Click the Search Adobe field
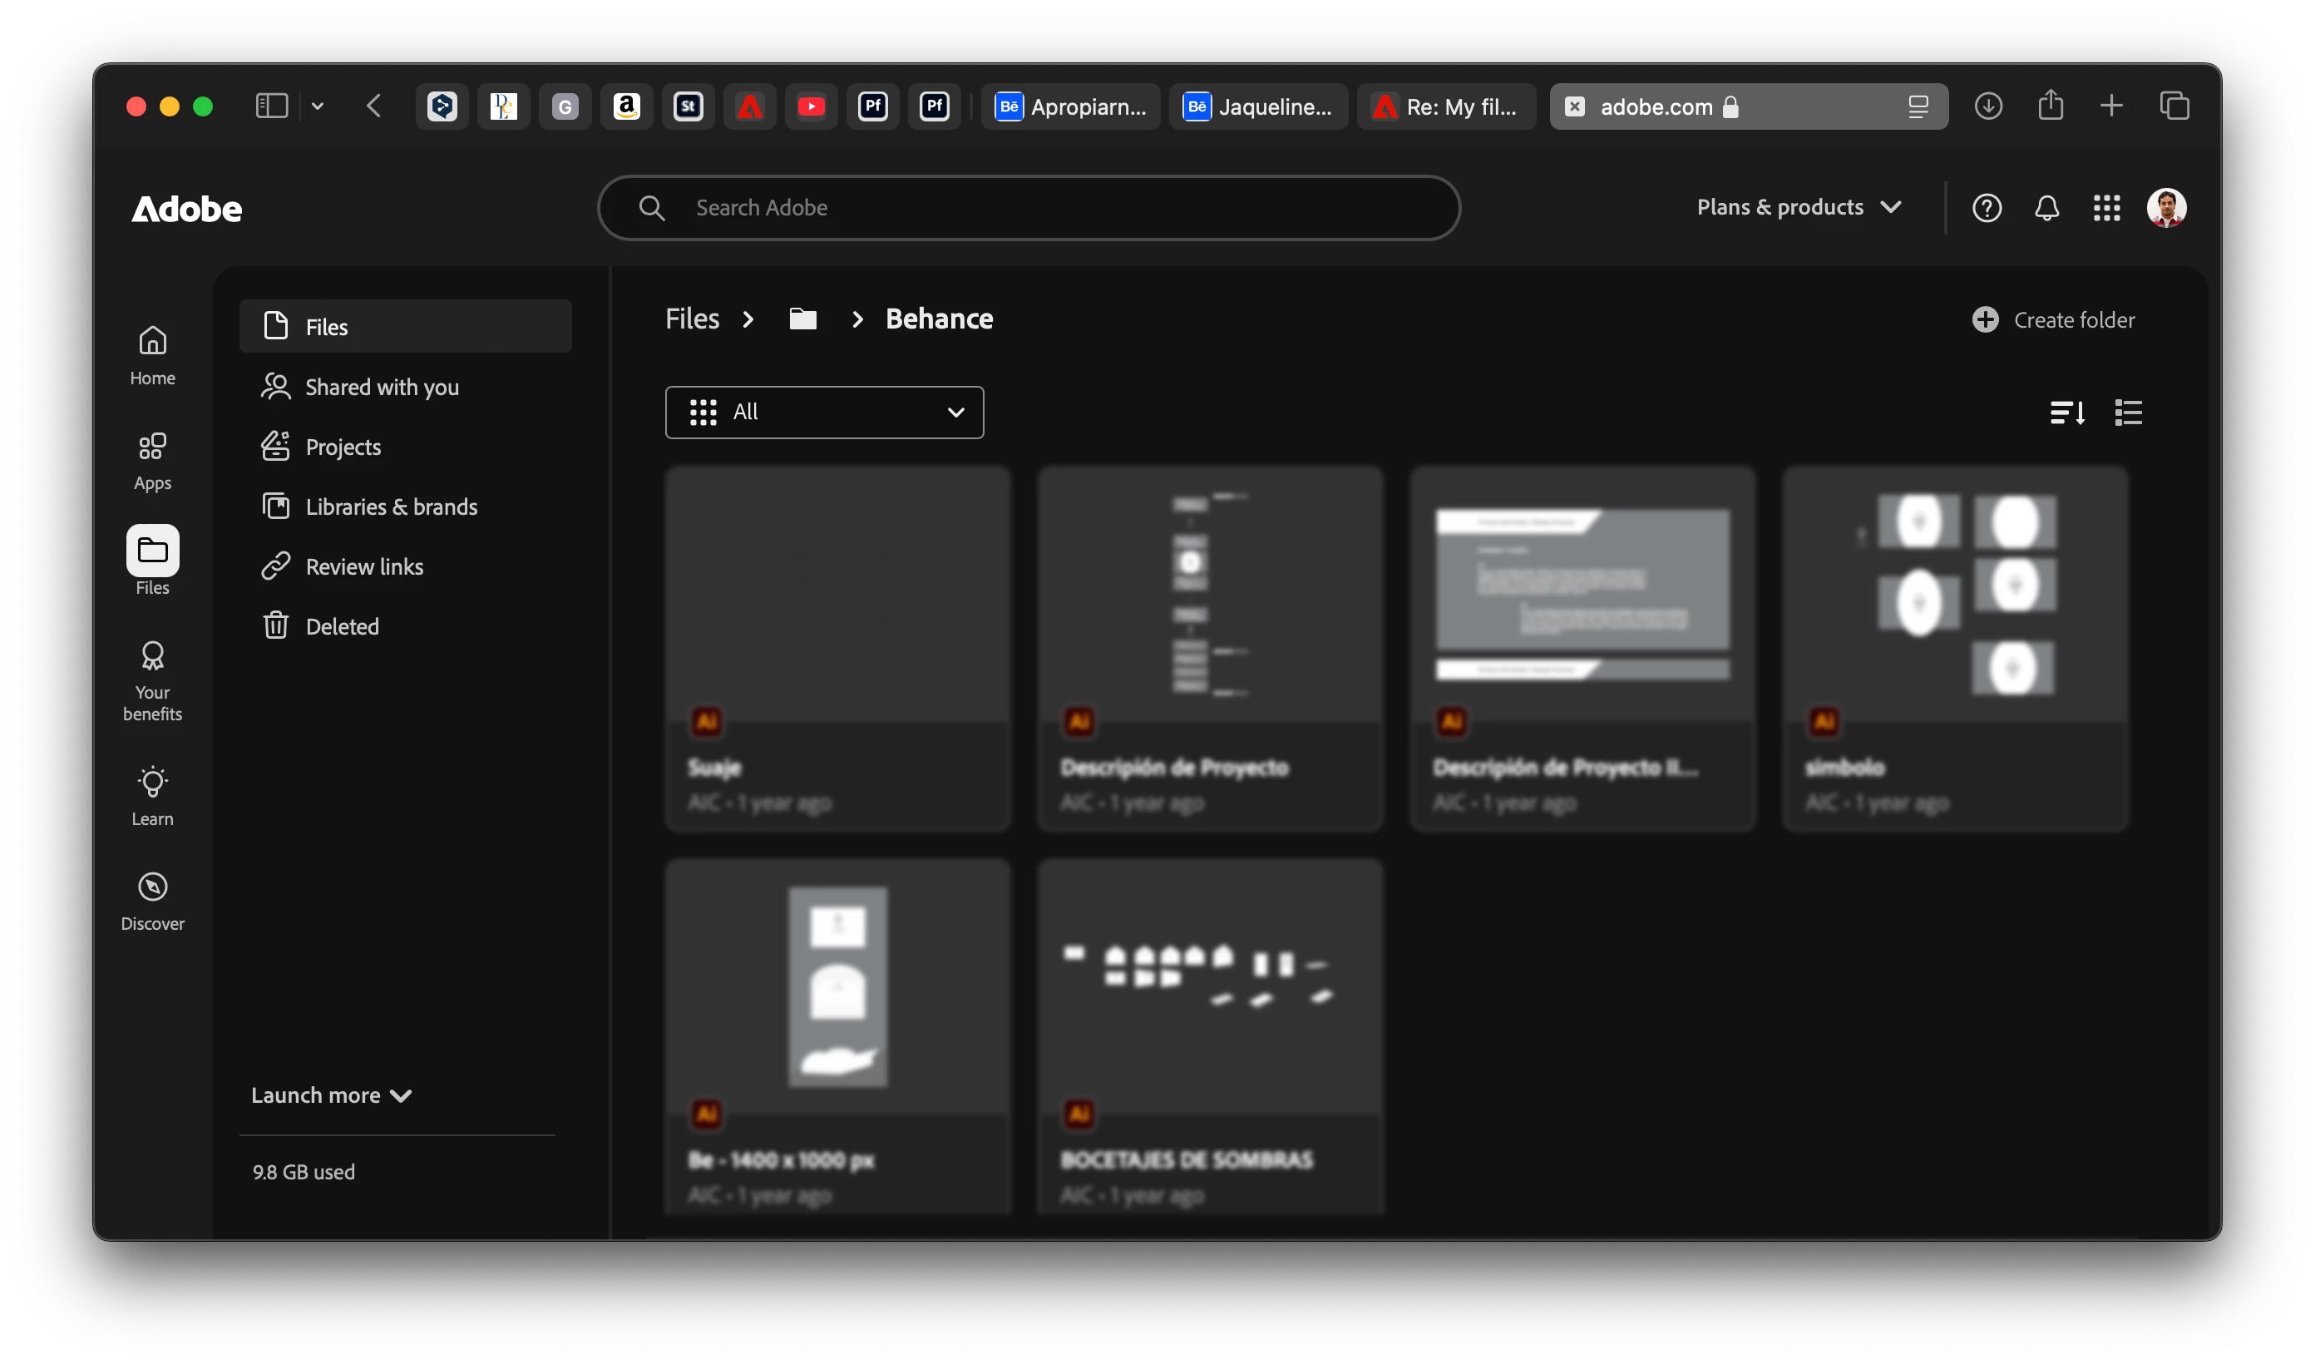 click(x=1029, y=209)
